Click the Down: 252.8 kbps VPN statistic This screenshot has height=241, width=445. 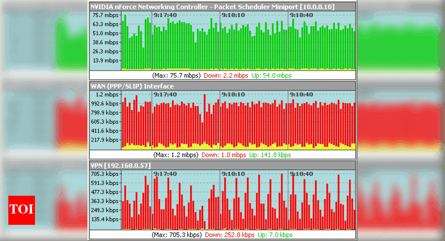[232, 234]
